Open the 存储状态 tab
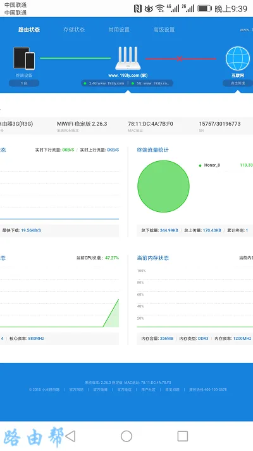 pyautogui.click(x=74, y=30)
